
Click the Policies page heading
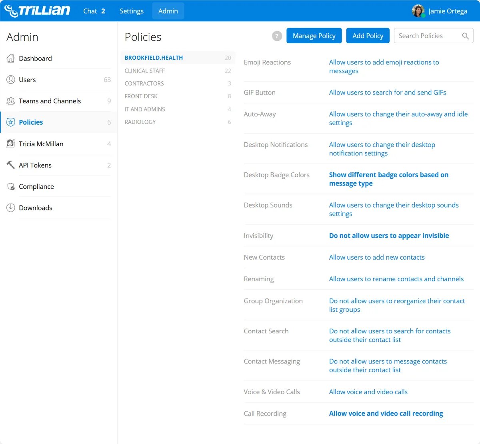143,37
